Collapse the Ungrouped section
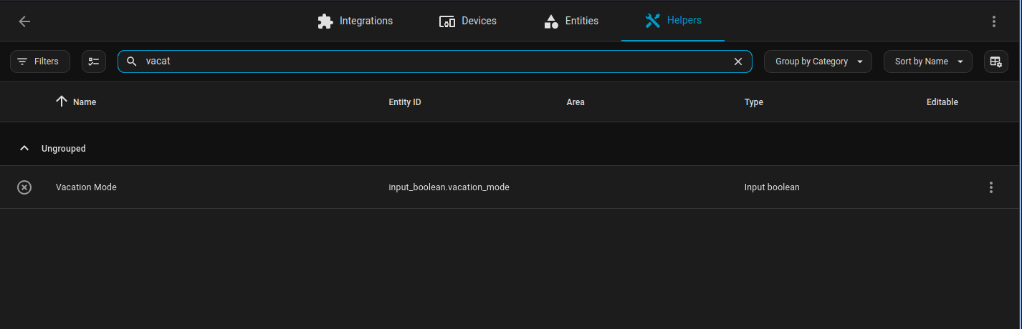 coord(24,149)
